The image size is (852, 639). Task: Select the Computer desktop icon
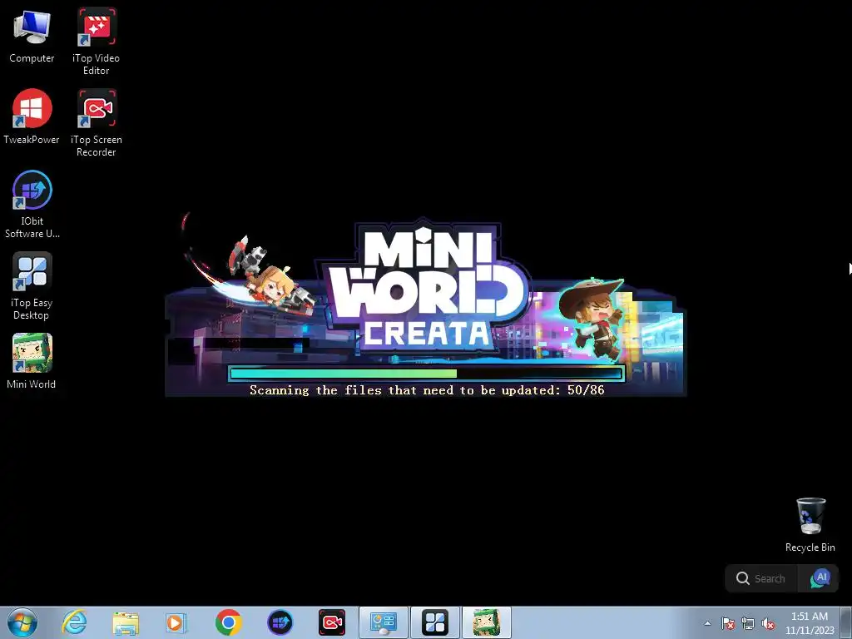32,37
